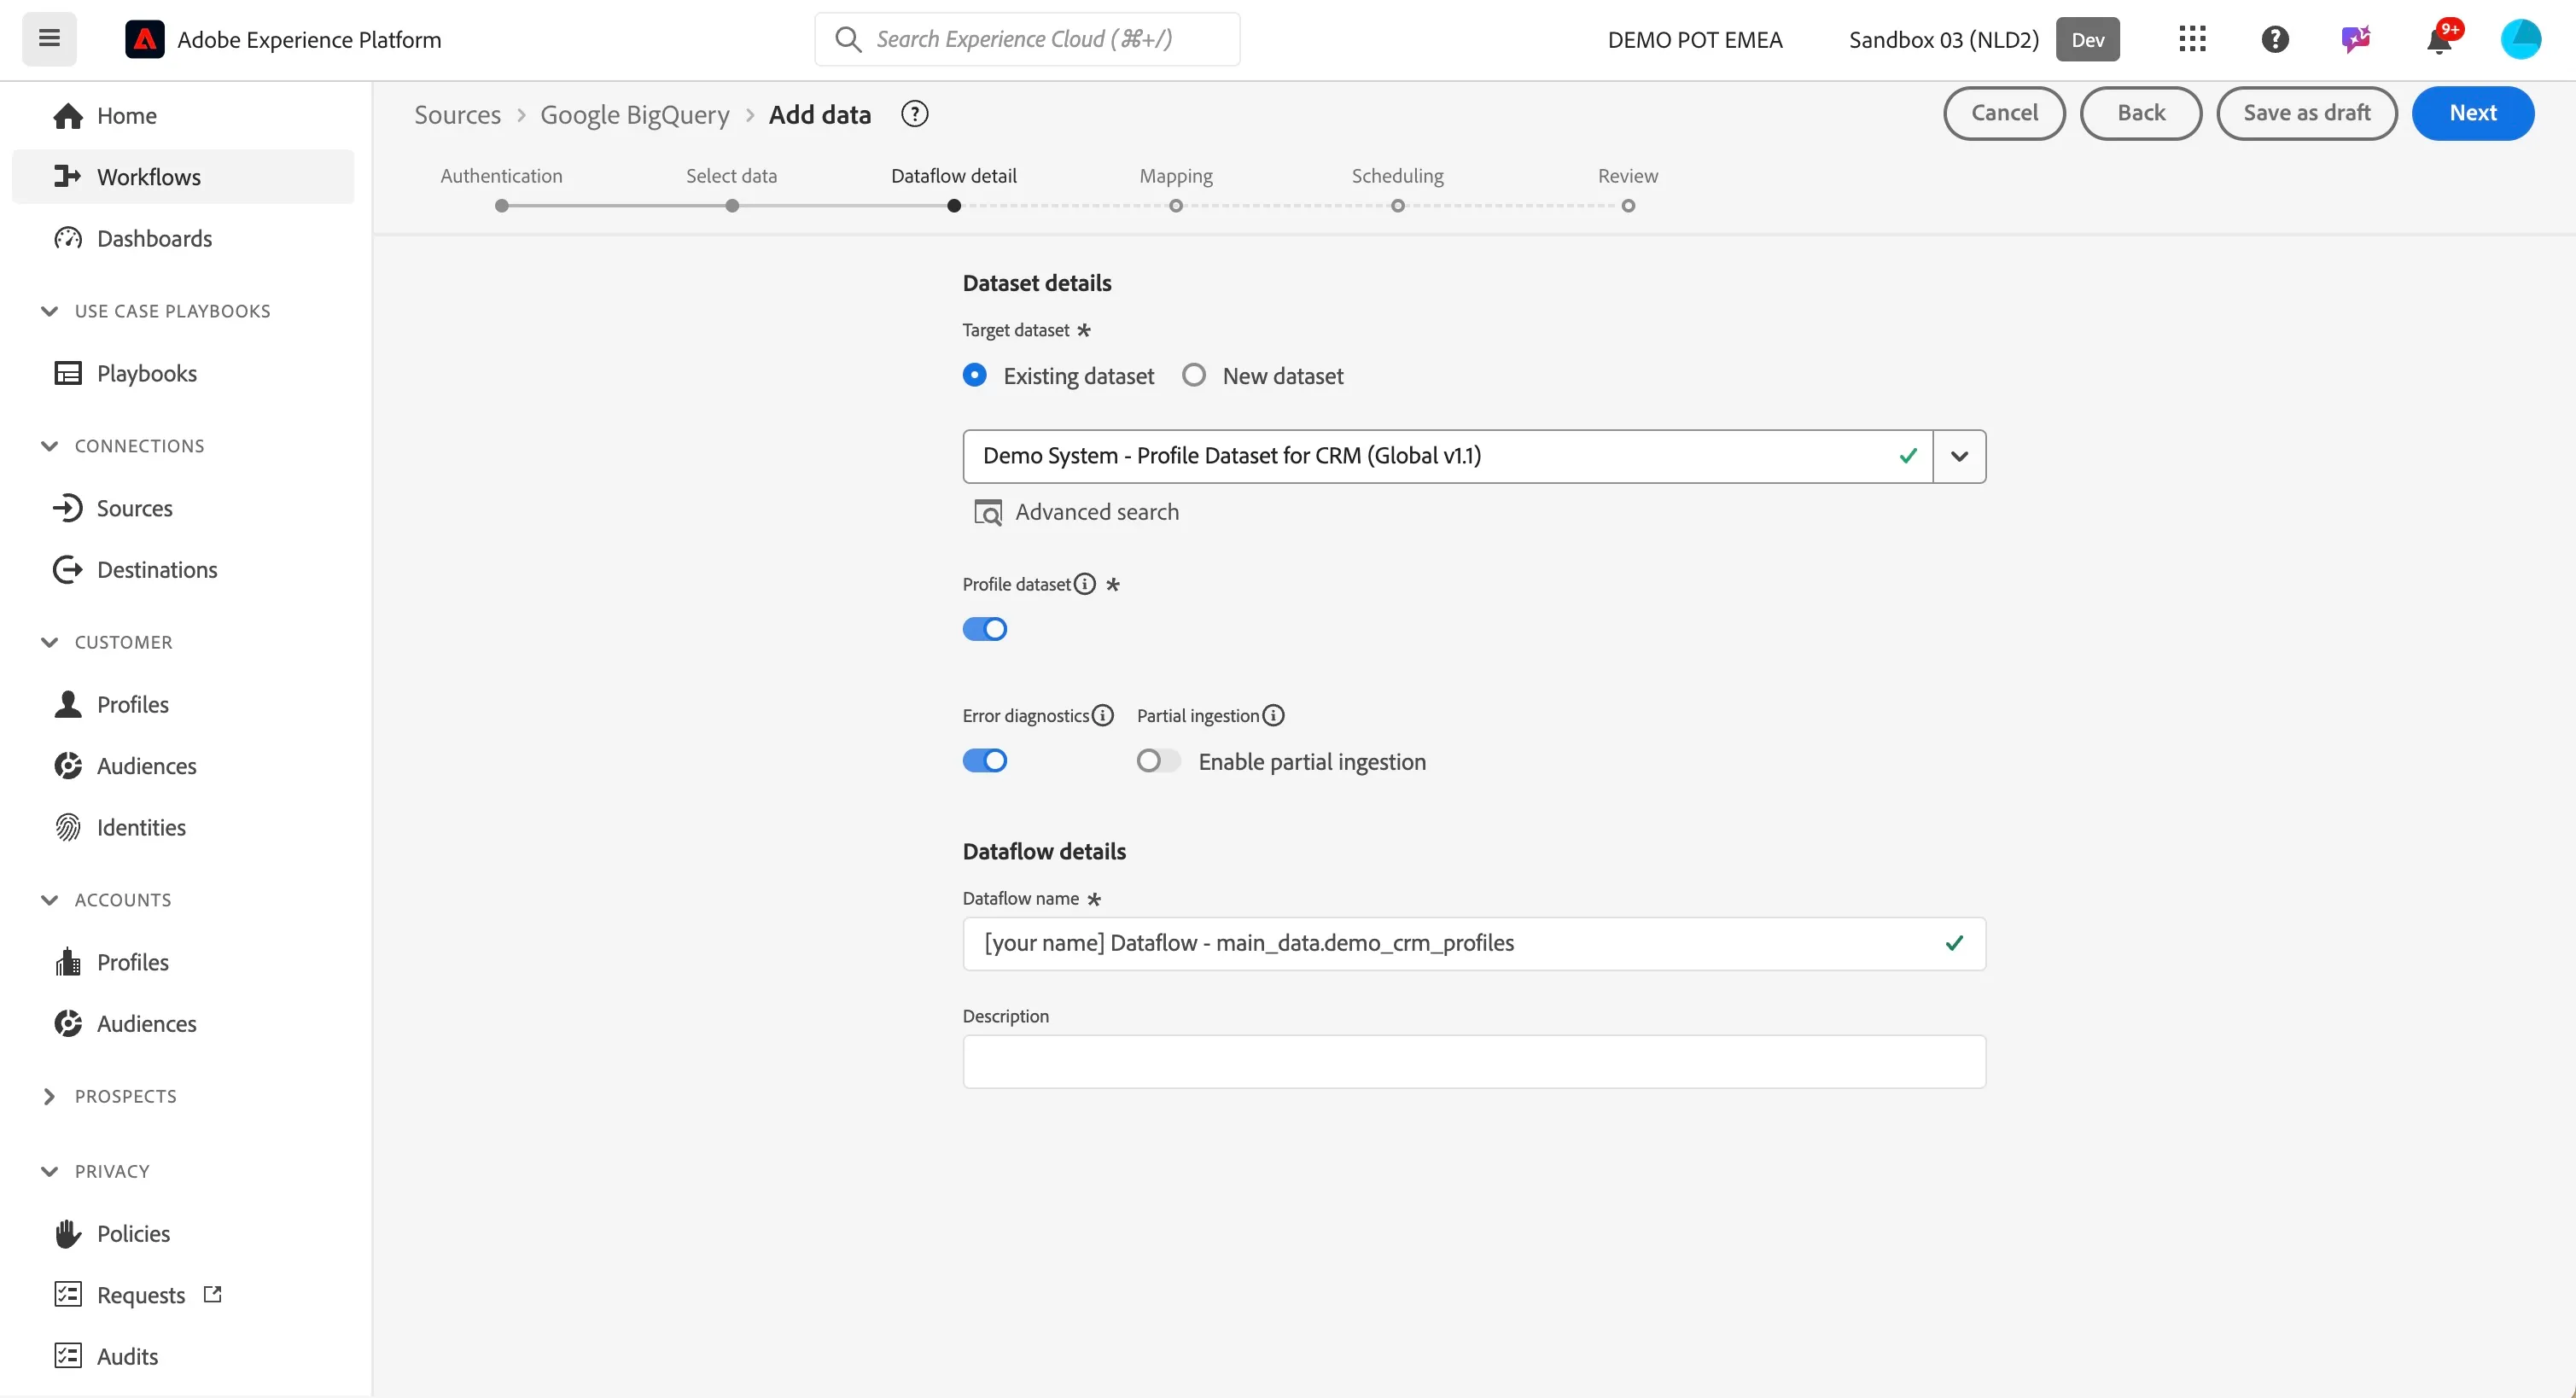This screenshot has height=1398, width=2576.
Task: Enable partial ingestion toggle
Action: 1158,760
